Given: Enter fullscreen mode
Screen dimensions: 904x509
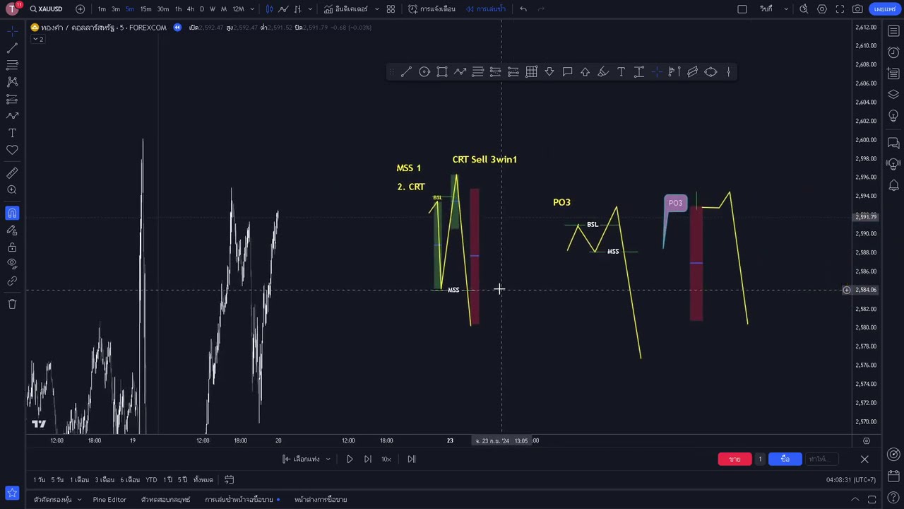Looking at the screenshot, I should (x=840, y=9).
